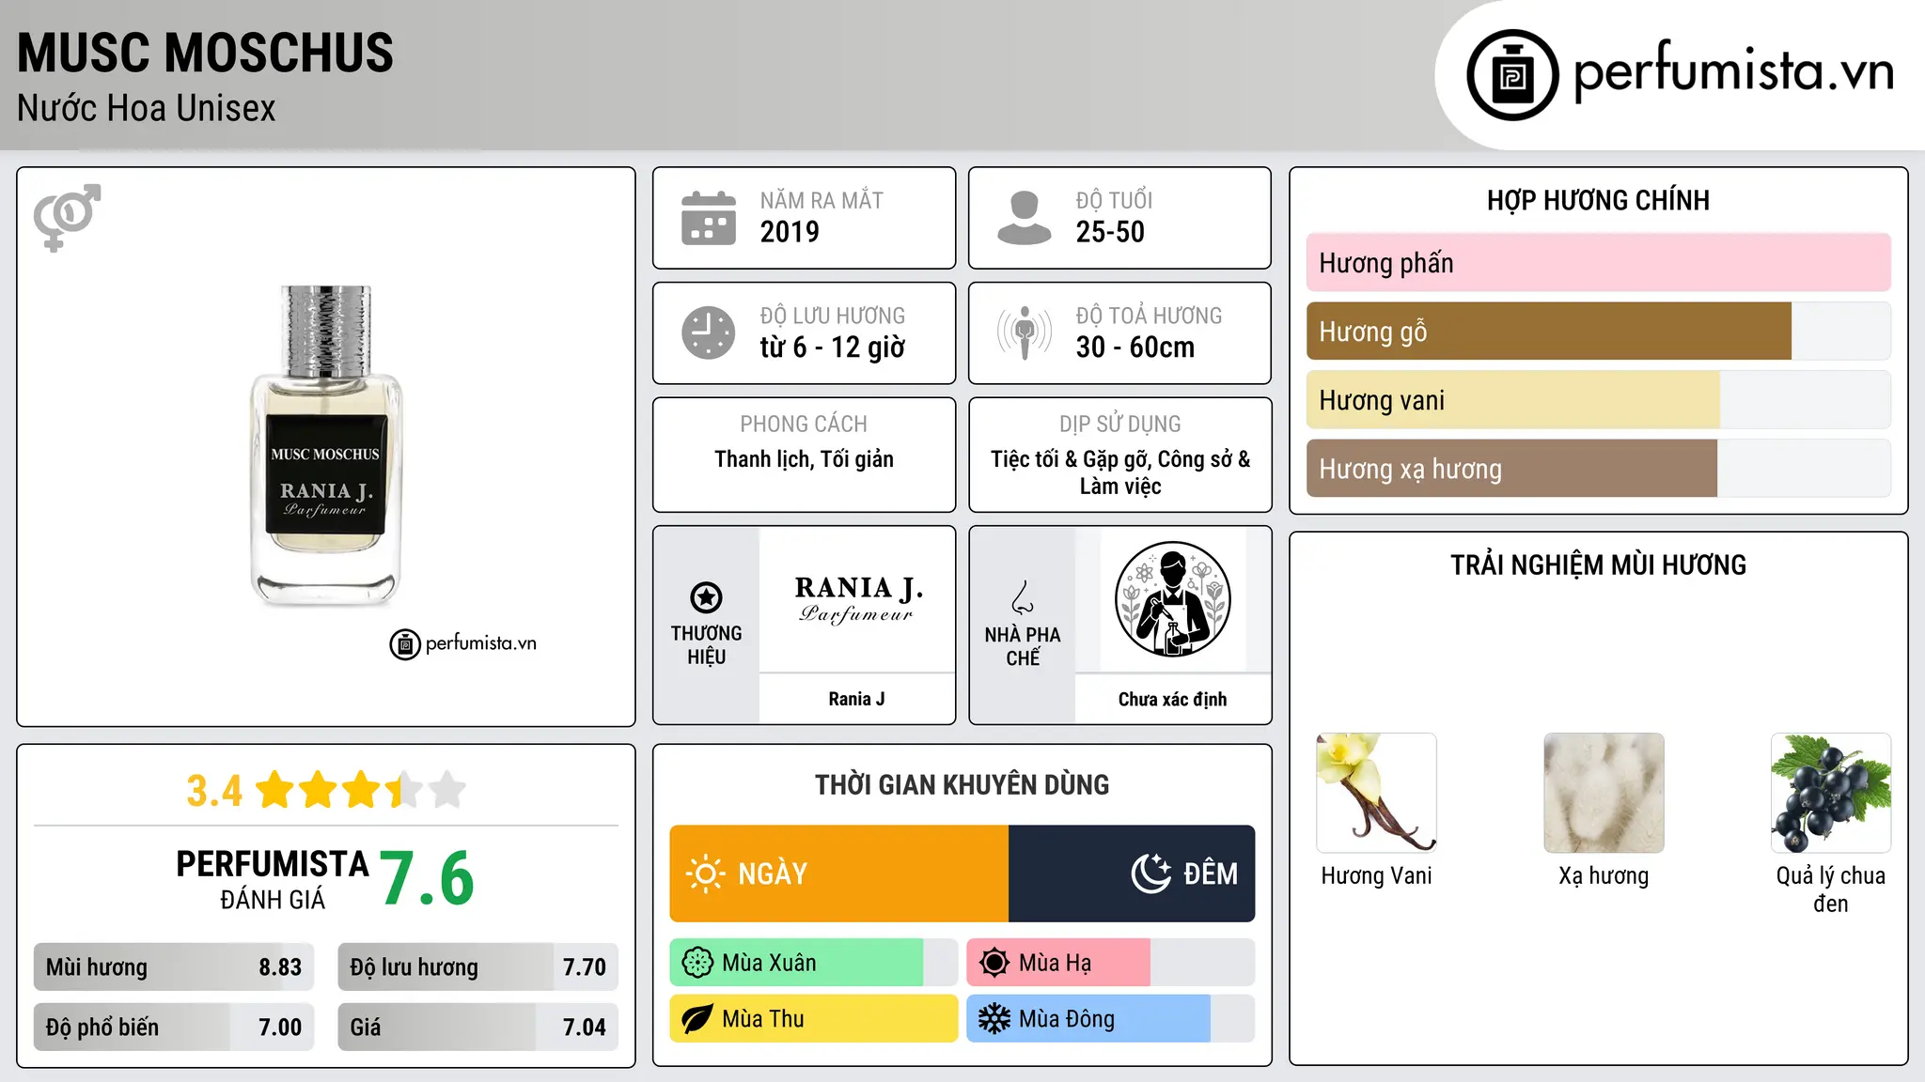
Task: Click the occasion text Tiệc tối & Gặp gỡ
Action: click(x=1072, y=459)
